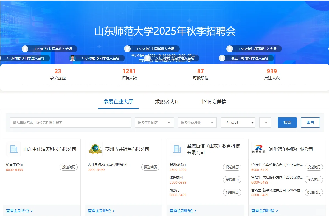Open the 古井贡酒2026届管理培训生 job title

point(108,165)
